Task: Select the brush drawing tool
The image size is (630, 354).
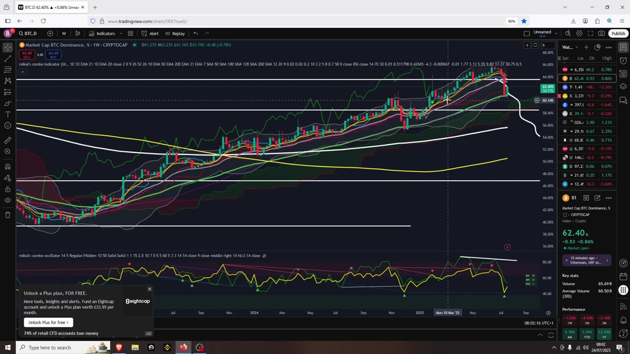Action: pyautogui.click(x=7, y=103)
